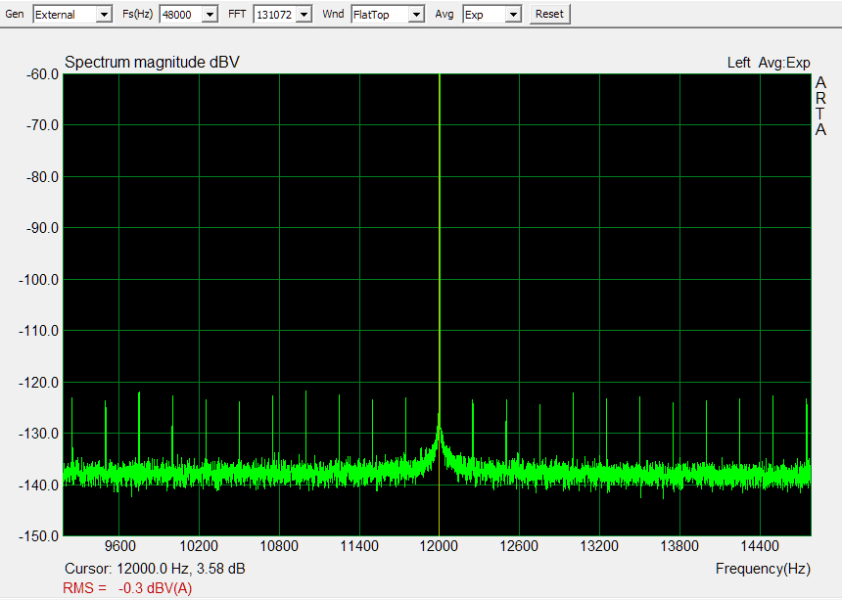Expand the Fs(Hz) sampling rate dropdown
The height and width of the screenshot is (600, 842).
point(189,15)
